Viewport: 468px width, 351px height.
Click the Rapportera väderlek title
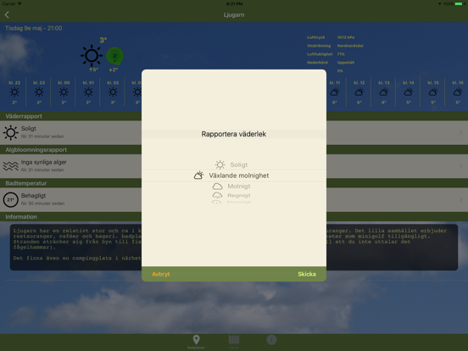point(234,134)
